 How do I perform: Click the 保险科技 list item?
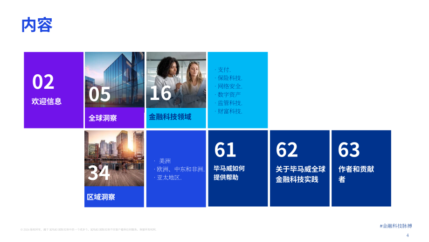point(230,78)
